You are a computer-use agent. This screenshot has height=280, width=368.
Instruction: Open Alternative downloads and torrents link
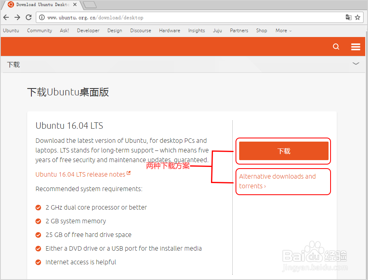(x=277, y=181)
